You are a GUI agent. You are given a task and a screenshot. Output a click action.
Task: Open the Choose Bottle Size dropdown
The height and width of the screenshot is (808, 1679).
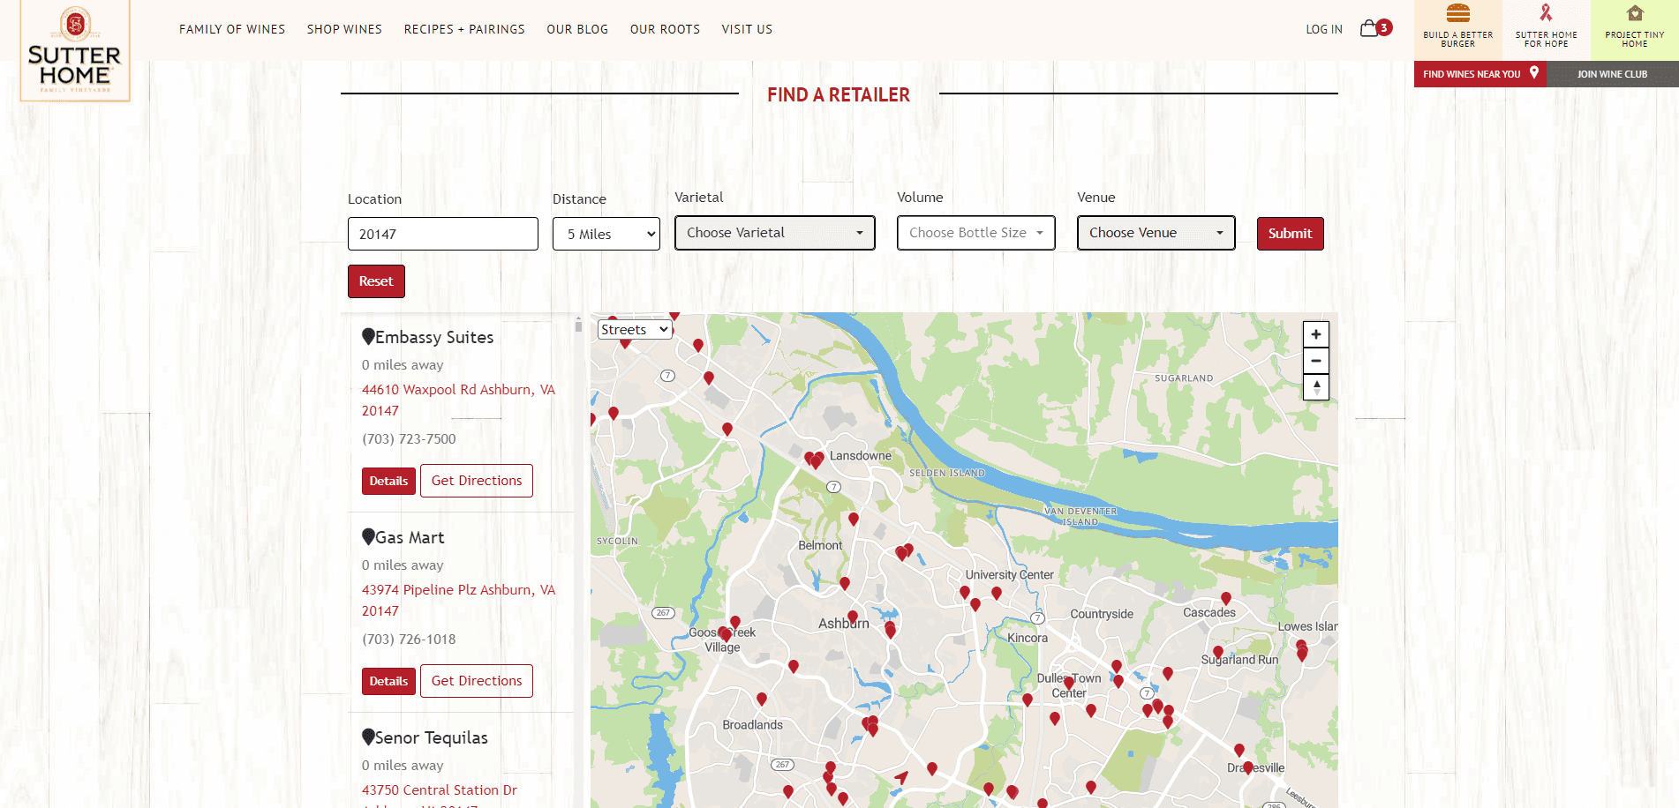[x=976, y=233]
